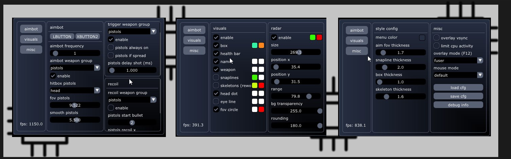Open the hitbox pistols dropdown showing head

pyautogui.click(x=75, y=90)
